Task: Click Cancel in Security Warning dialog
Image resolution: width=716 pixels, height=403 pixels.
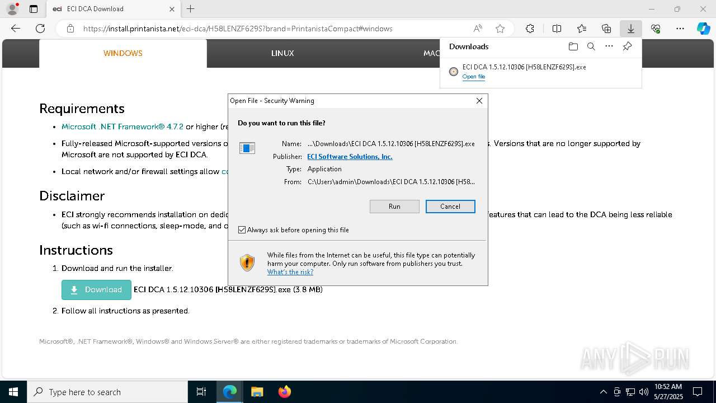Action: (x=450, y=207)
